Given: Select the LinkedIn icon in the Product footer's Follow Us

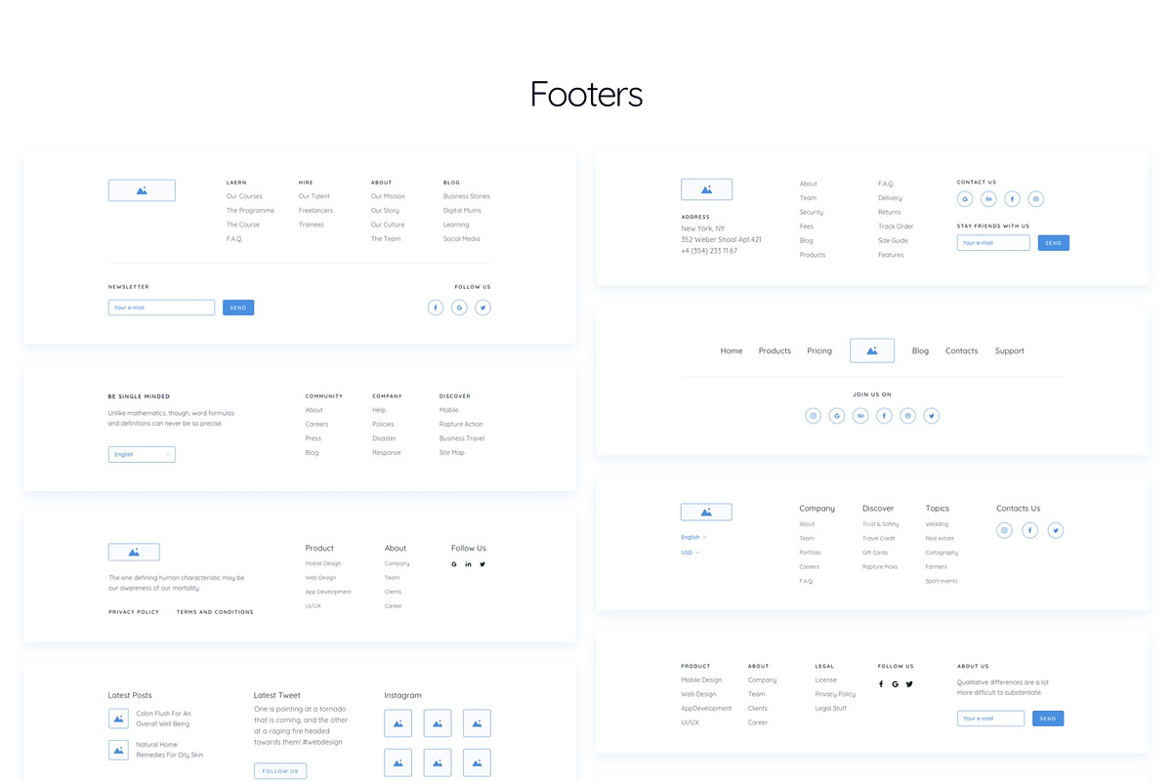Looking at the screenshot, I should (x=468, y=563).
